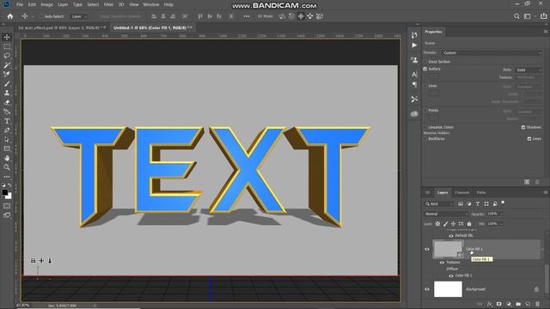
Task: Open the 3D menu
Action: (x=121, y=4)
